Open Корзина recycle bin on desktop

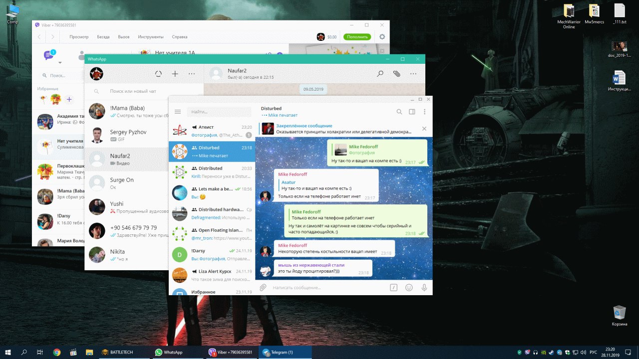(620, 316)
